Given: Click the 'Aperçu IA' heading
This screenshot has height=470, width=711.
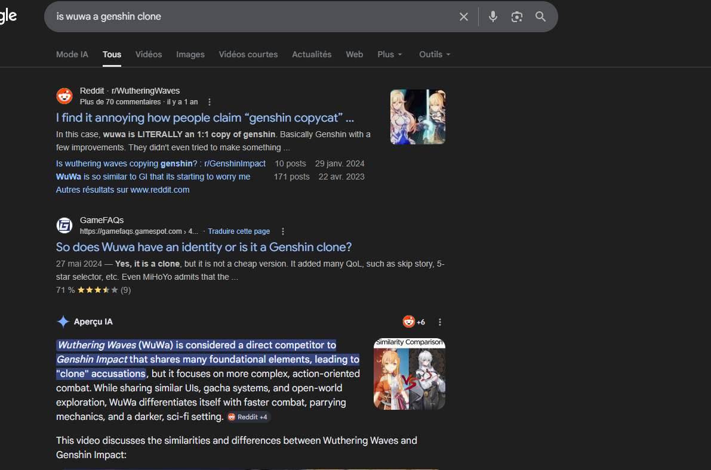Looking at the screenshot, I should [93, 322].
